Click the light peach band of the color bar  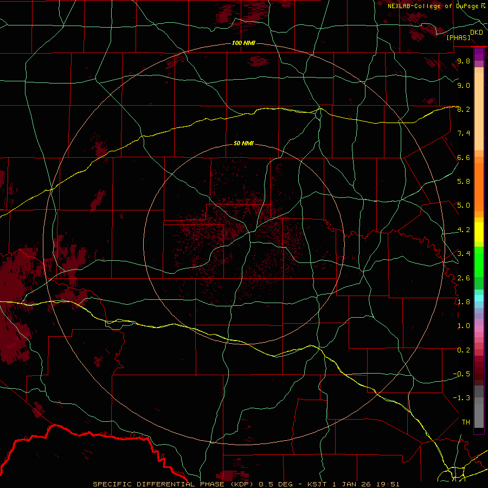click(479, 111)
